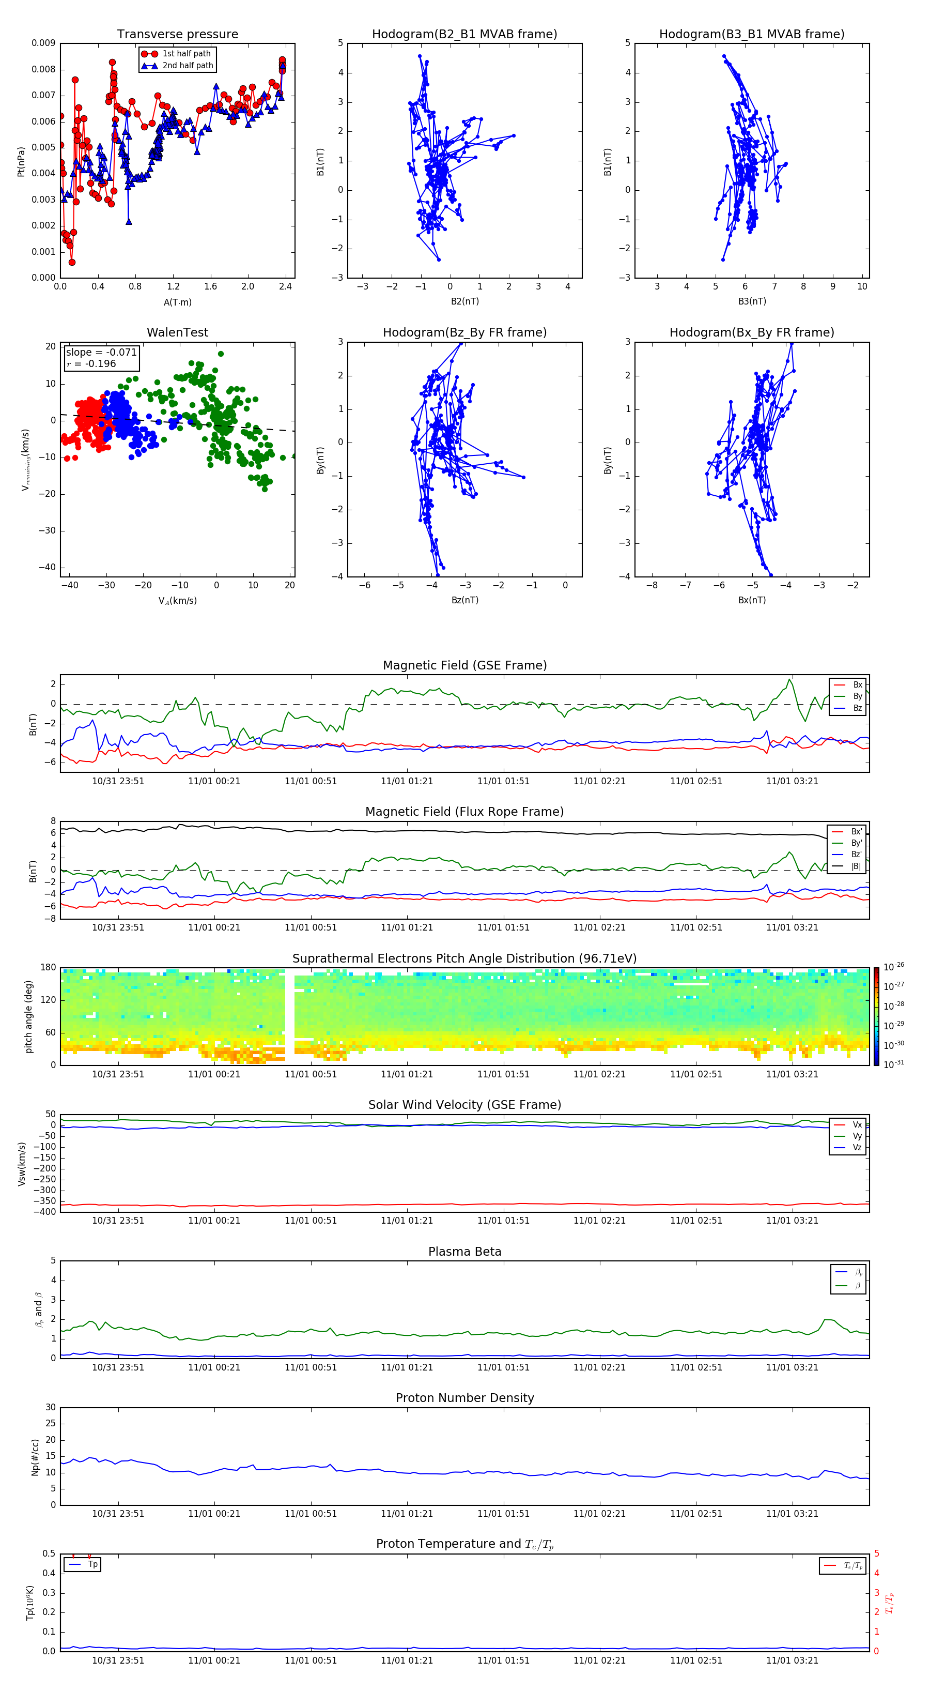Viewport: 930px width, 1706px height.
Task: Click '11/01 01:21' tick under Proton Number Density
Action: (407, 1513)
